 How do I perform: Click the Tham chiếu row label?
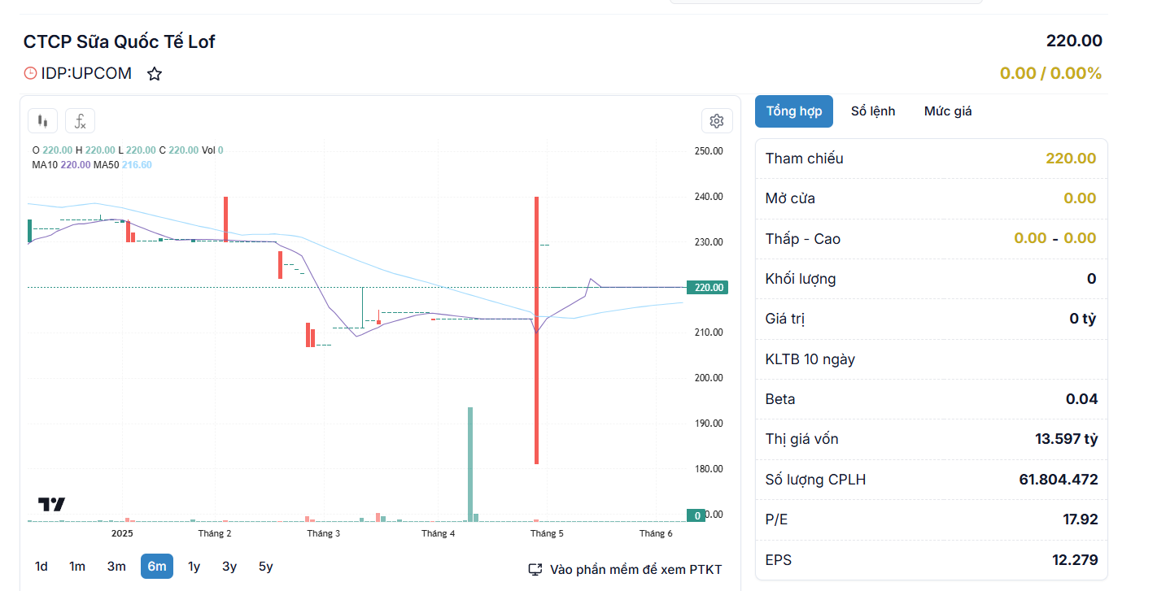(x=804, y=159)
